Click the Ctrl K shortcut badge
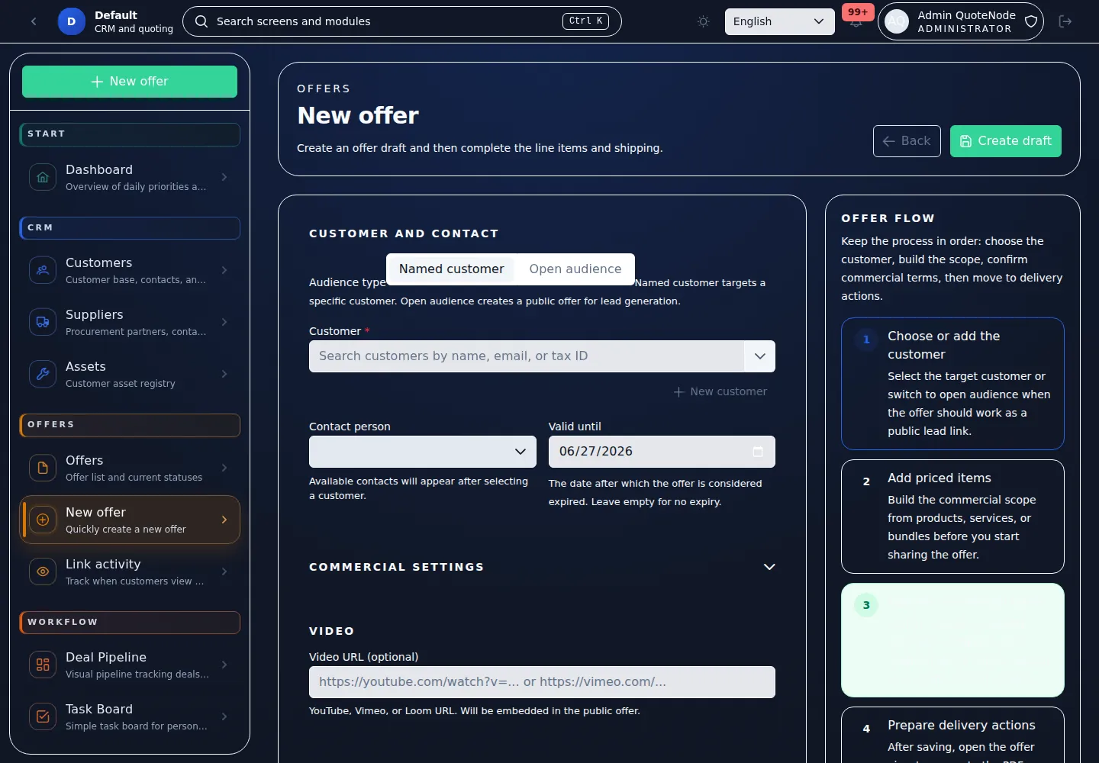1099x763 pixels. (x=585, y=21)
